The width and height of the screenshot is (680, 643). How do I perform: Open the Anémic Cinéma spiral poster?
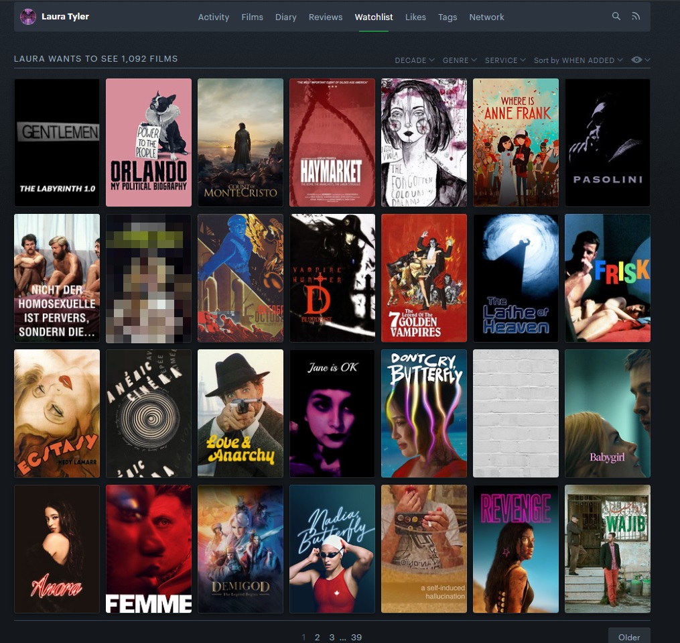point(149,413)
